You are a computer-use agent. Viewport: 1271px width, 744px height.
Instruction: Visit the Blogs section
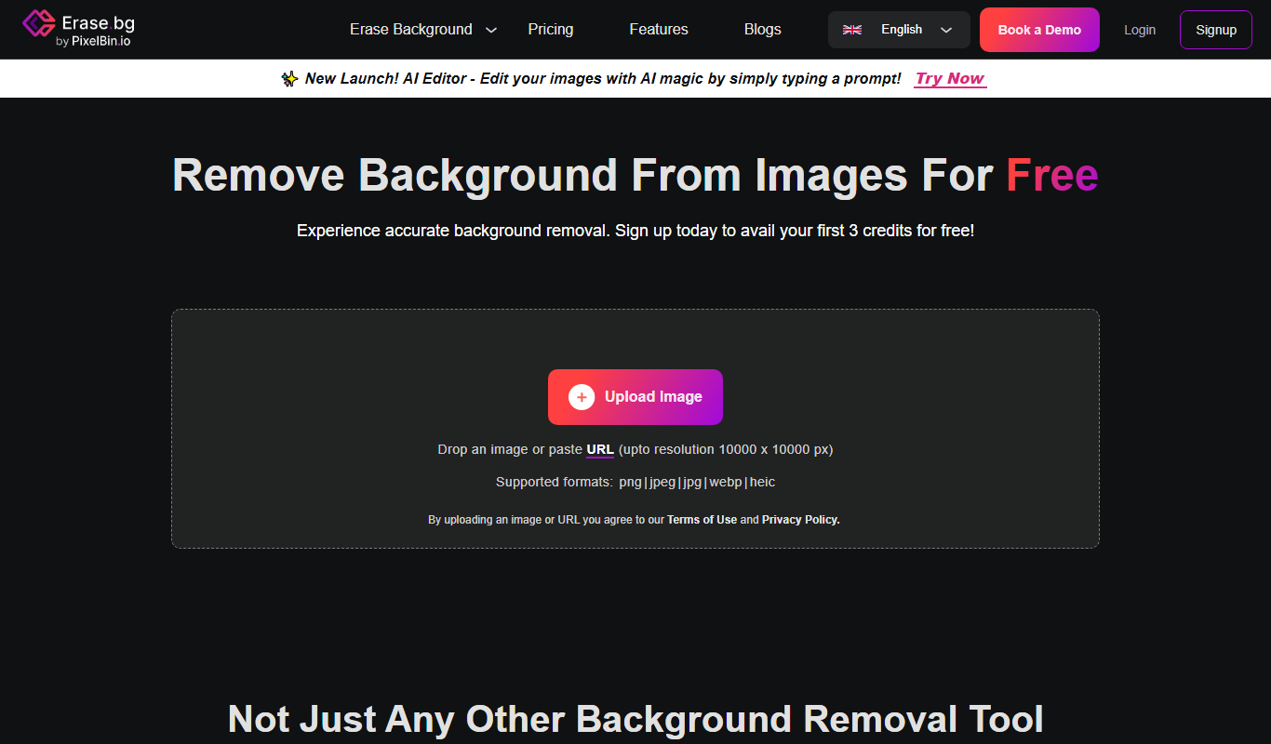click(x=763, y=30)
